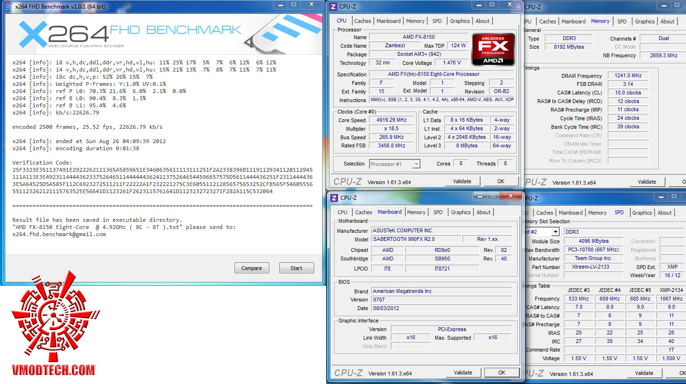This screenshot has height=384, width=686.
Task: Click the 1241.0 MHz DRAM Frequency value
Action: click(628, 76)
